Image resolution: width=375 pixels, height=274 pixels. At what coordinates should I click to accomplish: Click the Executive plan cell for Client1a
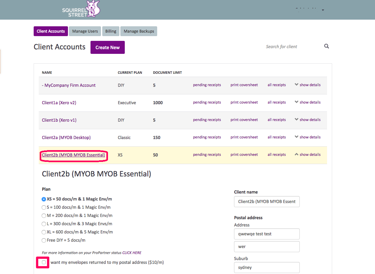point(127,103)
